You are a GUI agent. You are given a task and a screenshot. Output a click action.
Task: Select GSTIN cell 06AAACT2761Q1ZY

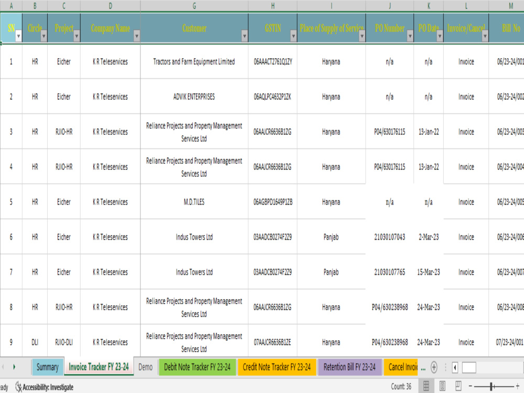pos(272,61)
